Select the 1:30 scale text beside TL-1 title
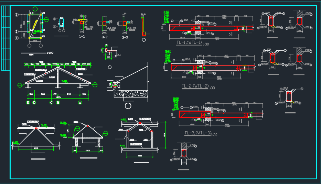Viewport: 321px width, 184px height. point(205,44)
